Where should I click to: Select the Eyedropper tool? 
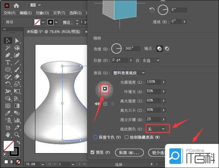[8, 113]
